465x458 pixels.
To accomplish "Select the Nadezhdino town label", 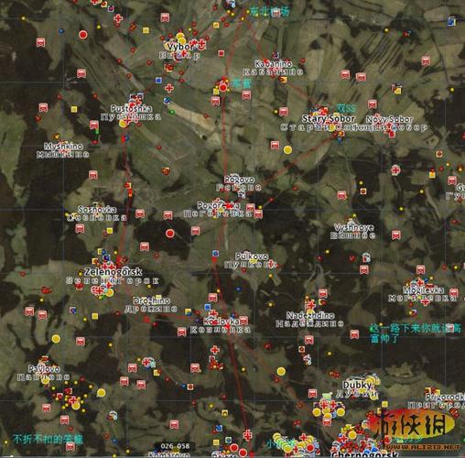I will 310,315.
